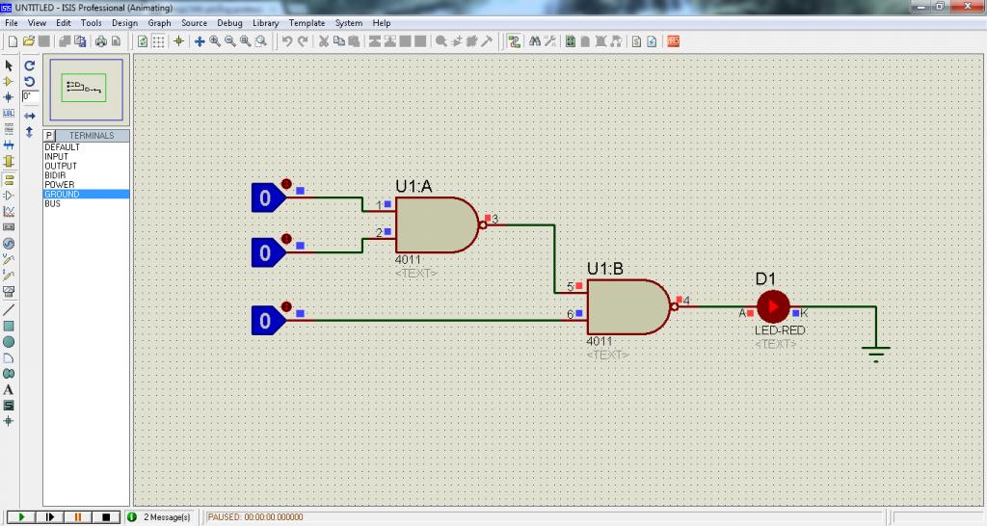Select the 2D line drawing tool
Image resolution: width=987 pixels, height=526 pixels.
[x=8, y=309]
